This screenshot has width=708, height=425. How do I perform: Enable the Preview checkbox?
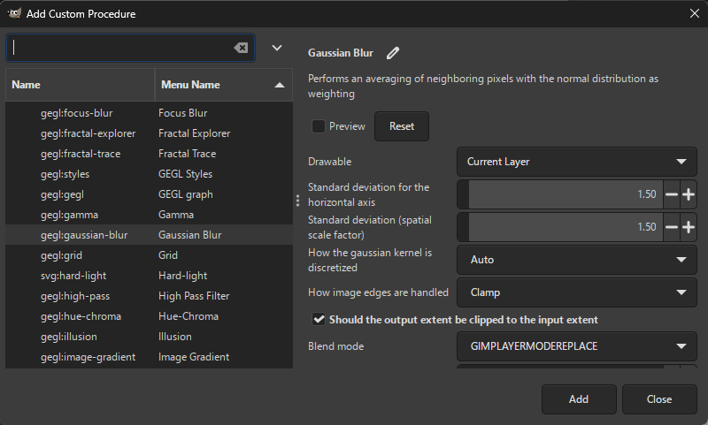click(319, 126)
